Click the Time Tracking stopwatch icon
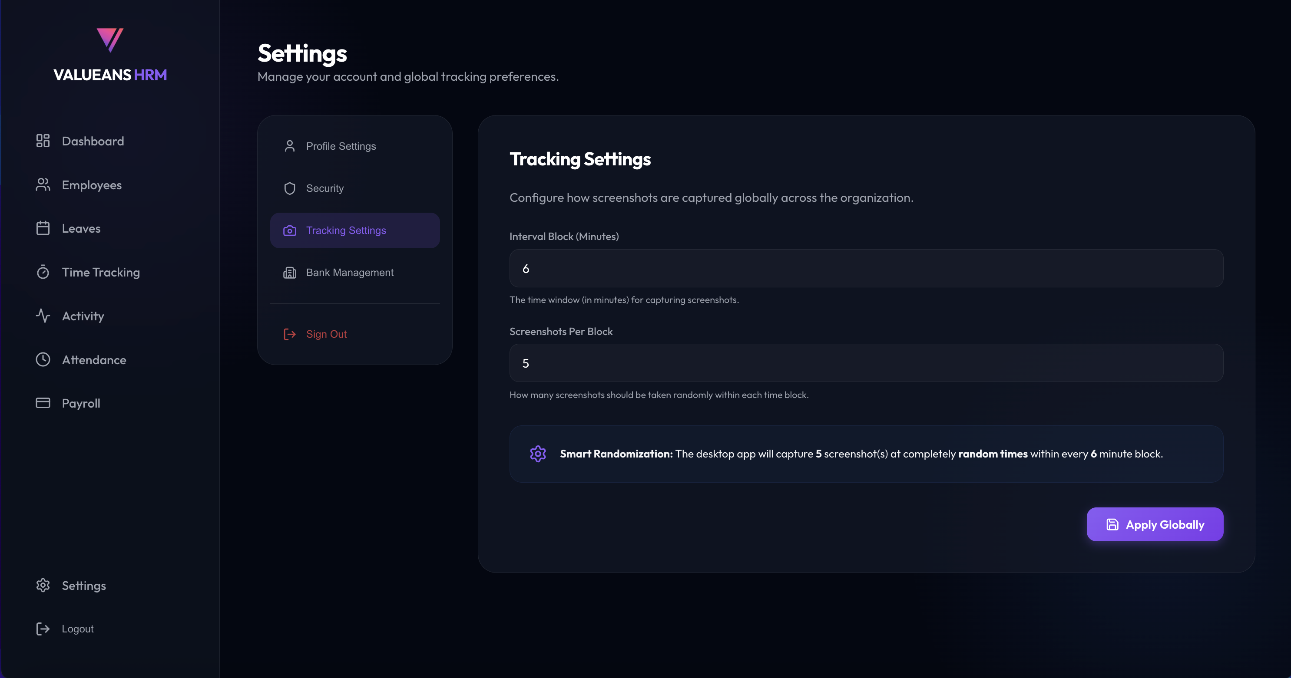The image size is (1291, 678). click(x=43, y=272)
